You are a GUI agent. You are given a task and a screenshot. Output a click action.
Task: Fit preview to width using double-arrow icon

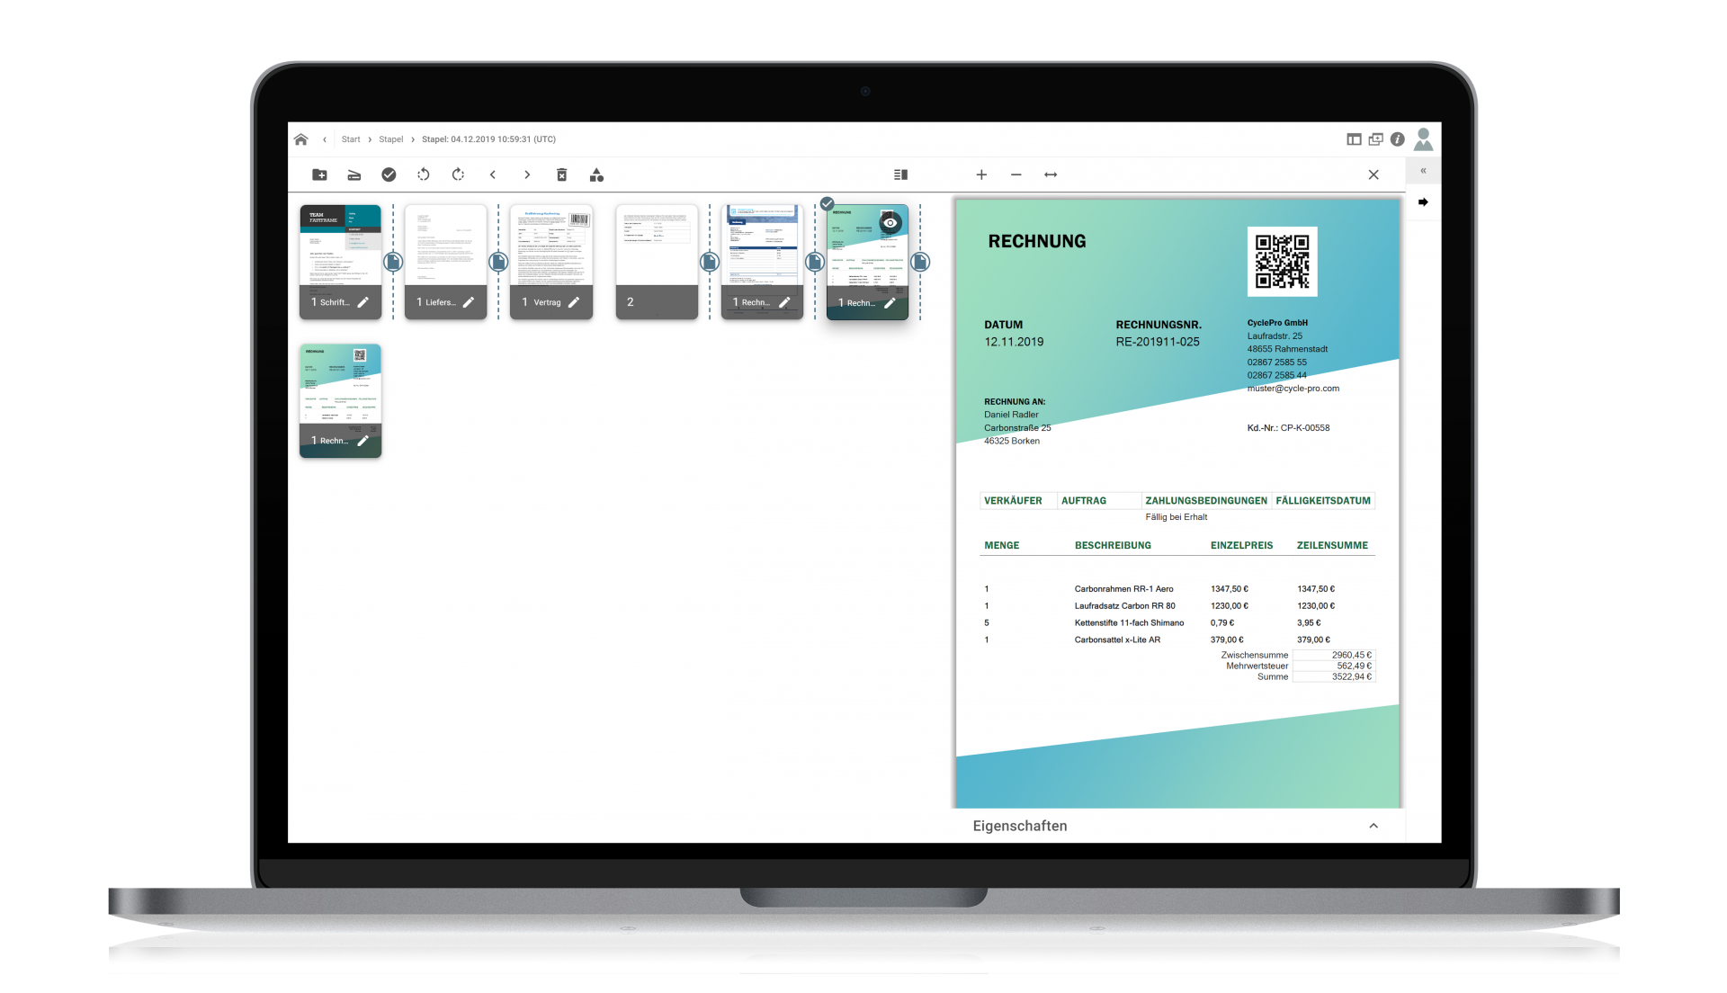[x=1051, y=174]
